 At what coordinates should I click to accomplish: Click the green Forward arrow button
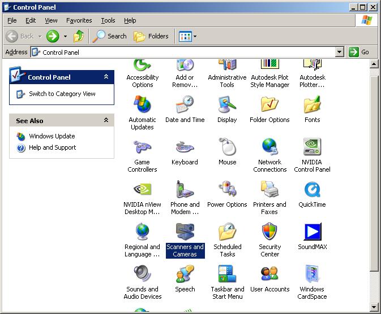click(53, 36)
